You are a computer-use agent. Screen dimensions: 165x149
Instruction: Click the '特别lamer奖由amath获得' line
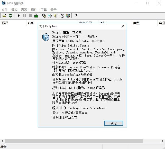(x=69, y=63)
